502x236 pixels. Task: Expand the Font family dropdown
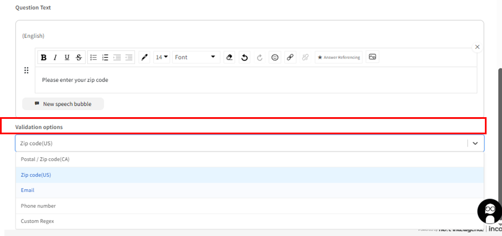(196, 57)
